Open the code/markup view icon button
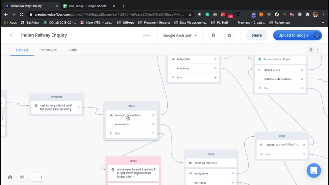 pos(22,177)
